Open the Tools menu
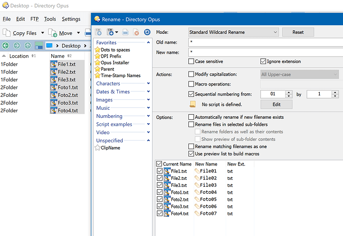Viewport: 343px width, 236px height. coord(50,19)
